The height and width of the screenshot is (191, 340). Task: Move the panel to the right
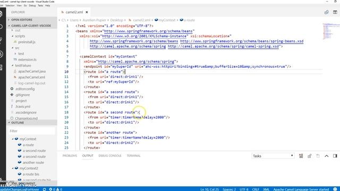pyautogui.click(x=335, y=156)
